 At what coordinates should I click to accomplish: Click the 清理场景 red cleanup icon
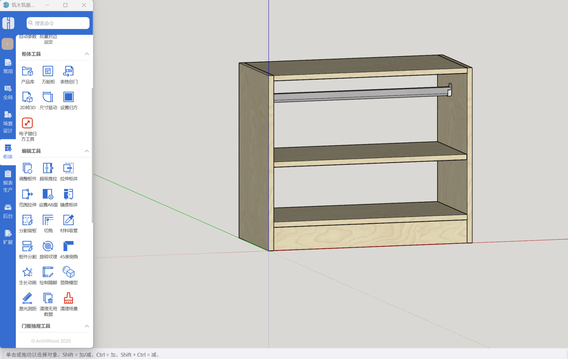[x=69, y=298]
